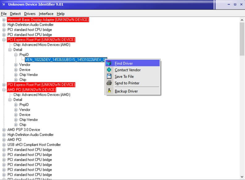
Task: Open the Drivers menu
Action: coord(30,14)
